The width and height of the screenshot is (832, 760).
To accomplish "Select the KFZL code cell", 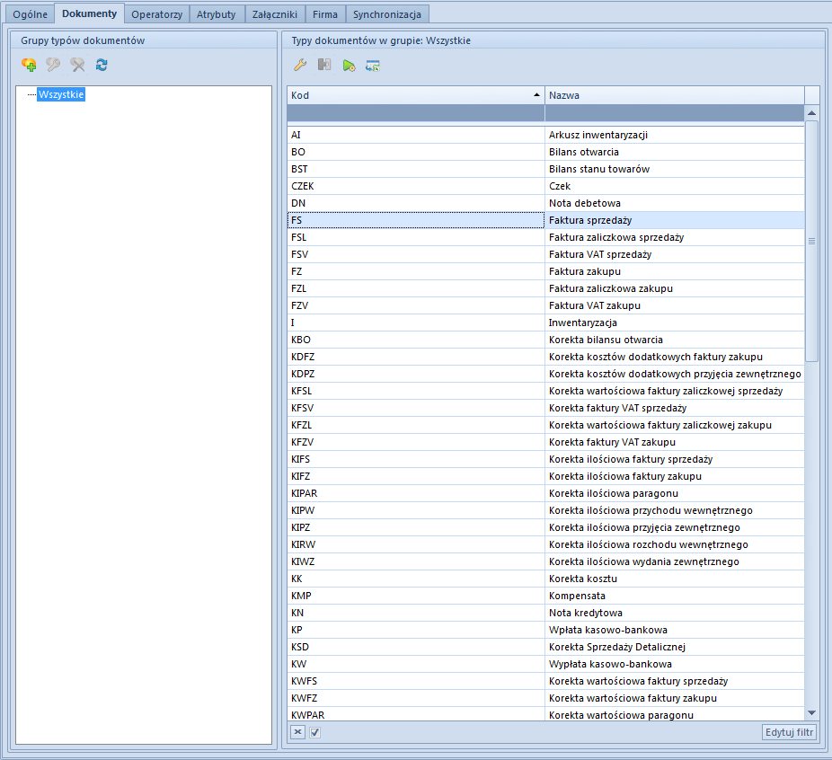I will 415,425.
